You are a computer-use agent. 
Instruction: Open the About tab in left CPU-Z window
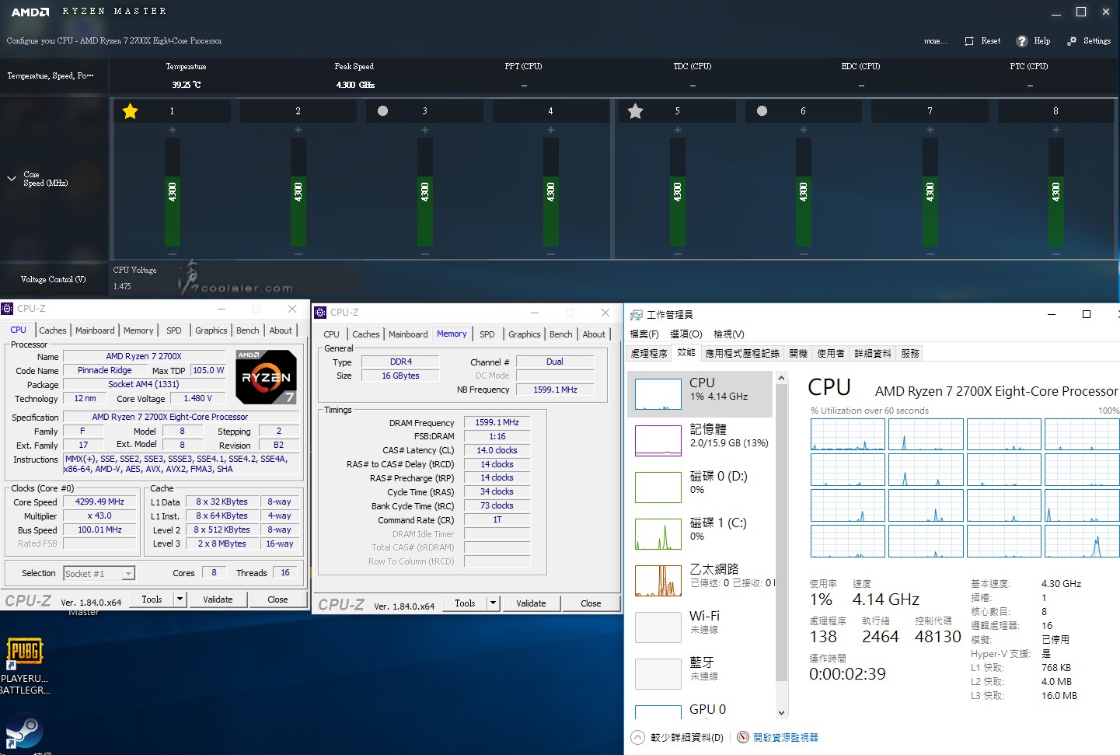[281, 330]
